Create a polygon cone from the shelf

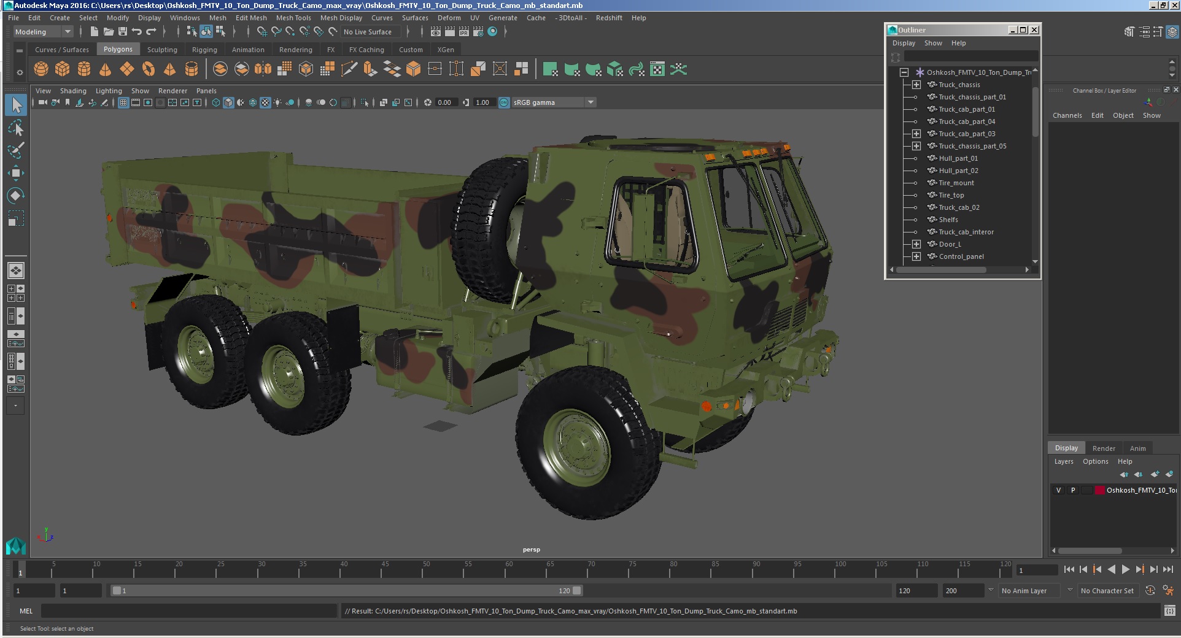(x=106, y=69)
